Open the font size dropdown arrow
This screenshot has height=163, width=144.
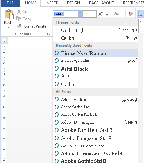coord(94,14)
